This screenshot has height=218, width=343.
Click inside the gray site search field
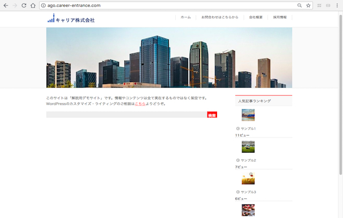(126, 115)
